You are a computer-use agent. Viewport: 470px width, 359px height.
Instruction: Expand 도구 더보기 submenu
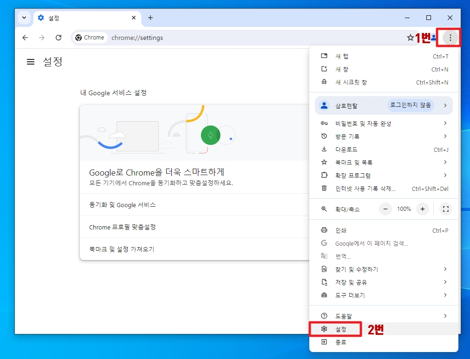(384, 295)
